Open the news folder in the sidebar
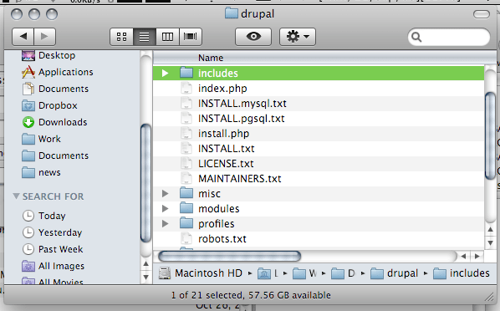Screen dimensions: 500x311 pos(41,172)
